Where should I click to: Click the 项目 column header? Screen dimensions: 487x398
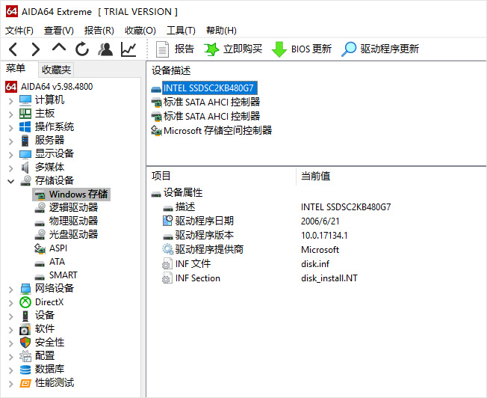[x=161, y=176]
